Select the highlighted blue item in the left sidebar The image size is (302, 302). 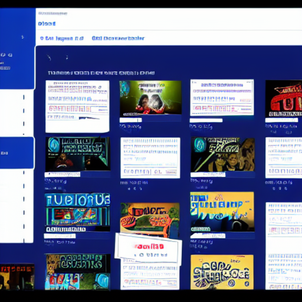[17, 153]
